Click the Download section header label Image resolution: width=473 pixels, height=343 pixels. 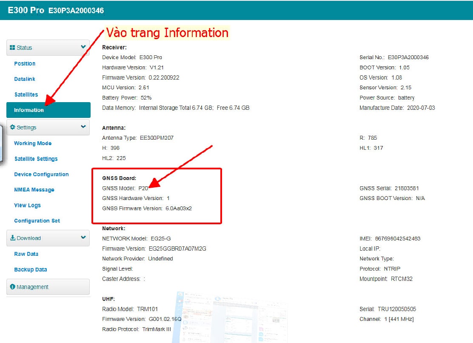[x=28, y=238]
